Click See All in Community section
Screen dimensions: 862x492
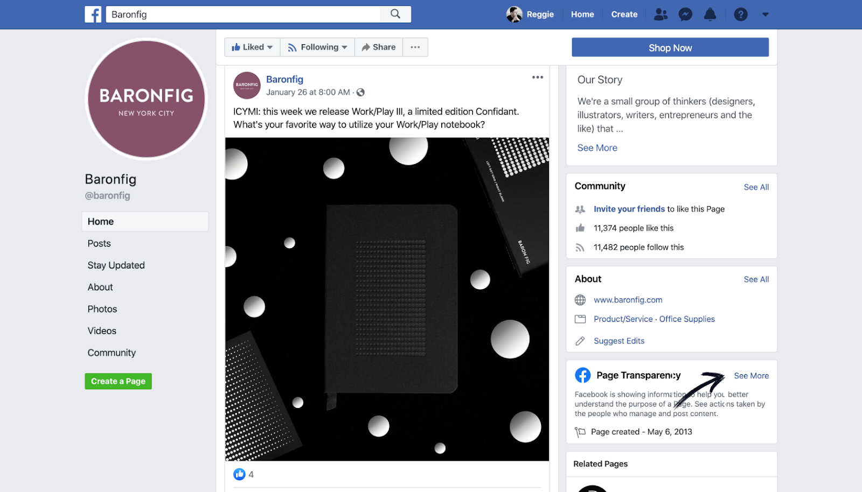click(756, 187)
